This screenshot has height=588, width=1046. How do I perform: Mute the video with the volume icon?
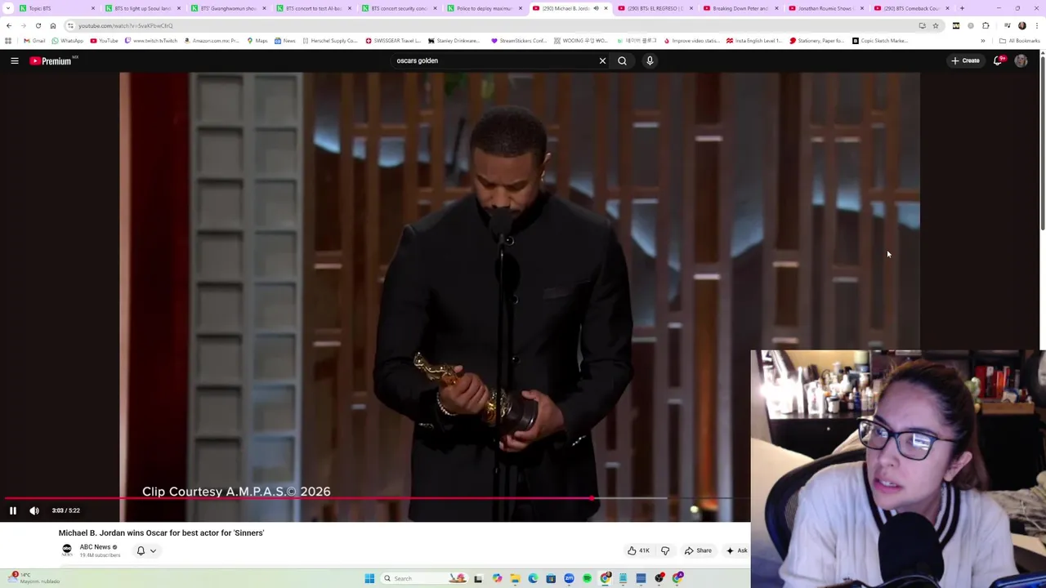34,510
